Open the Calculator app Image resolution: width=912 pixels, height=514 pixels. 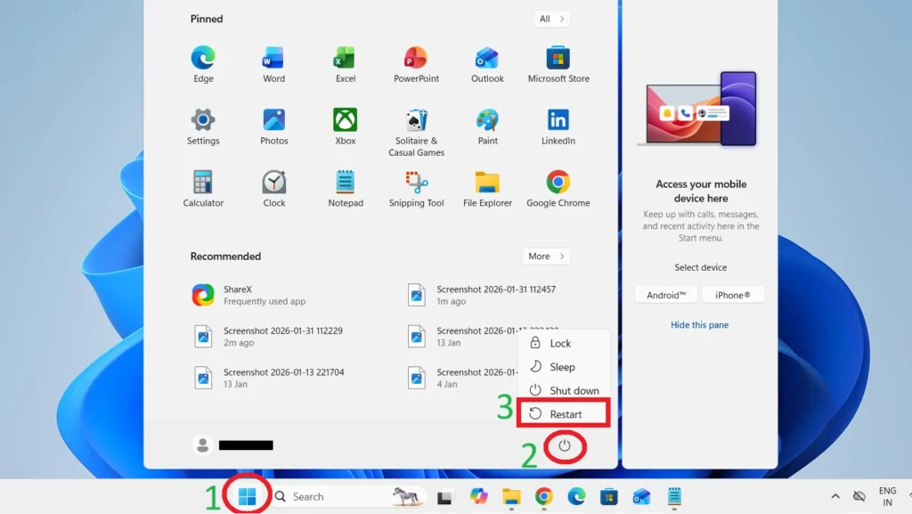(203, 184)
